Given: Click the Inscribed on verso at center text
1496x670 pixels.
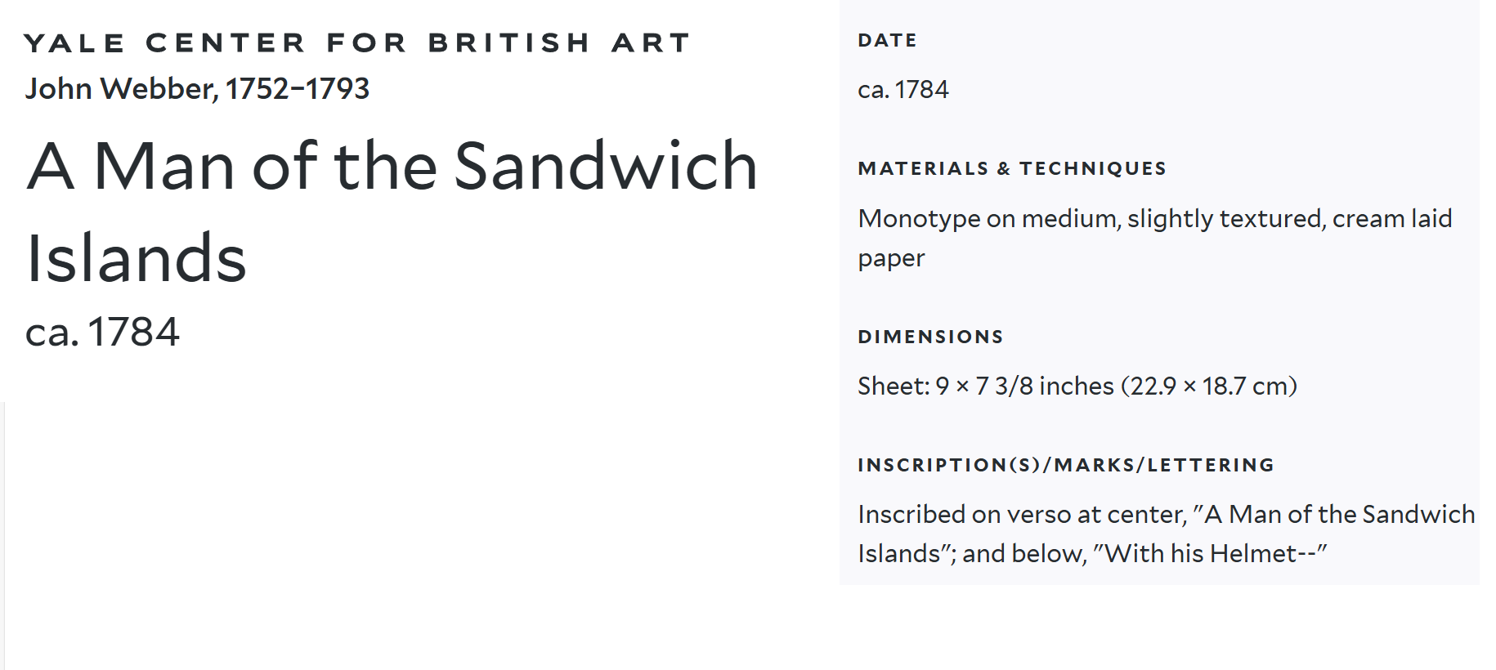Looking at the screenshot, I should pyautogui.click(x=1022, y=514).
